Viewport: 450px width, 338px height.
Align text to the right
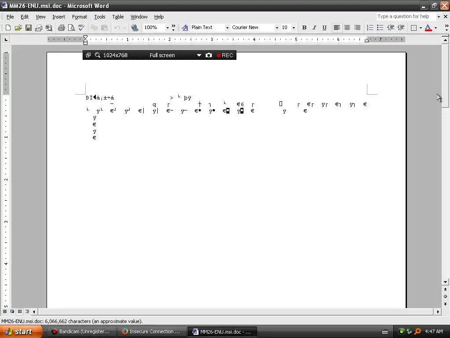click(357, 28)
